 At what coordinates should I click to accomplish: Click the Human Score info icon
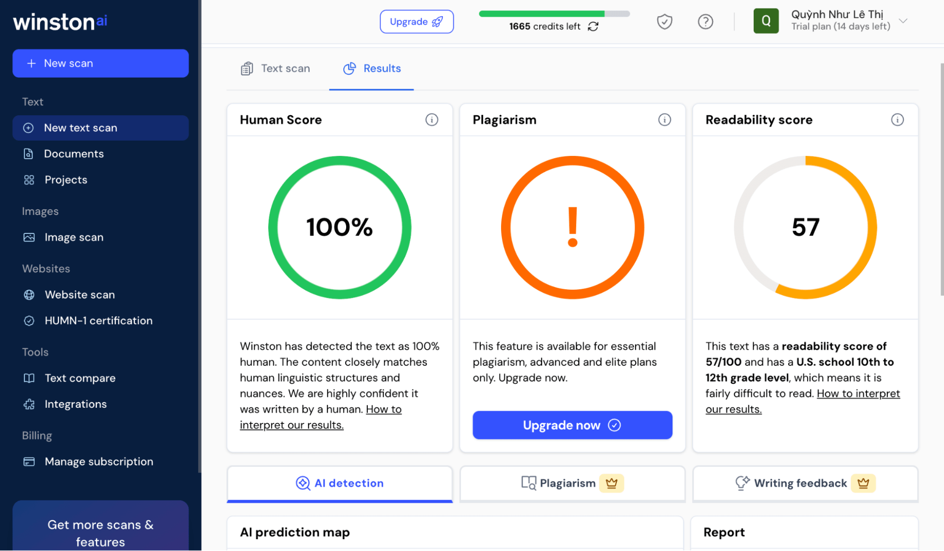432,120
